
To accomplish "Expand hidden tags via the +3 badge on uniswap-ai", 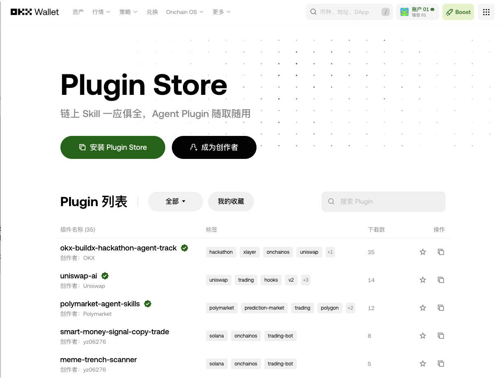I will tap(305, 280).
